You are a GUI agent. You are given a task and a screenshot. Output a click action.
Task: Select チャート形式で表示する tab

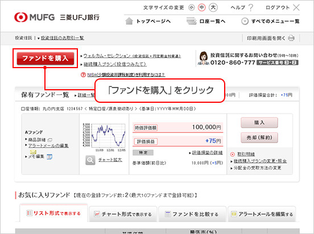[x=123, y=214]
